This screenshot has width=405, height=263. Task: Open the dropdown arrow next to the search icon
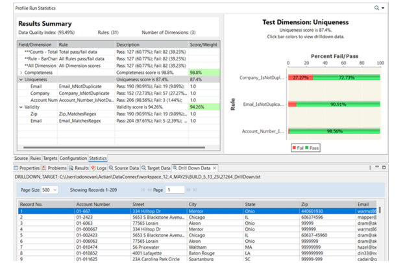(x=384, y=8)
